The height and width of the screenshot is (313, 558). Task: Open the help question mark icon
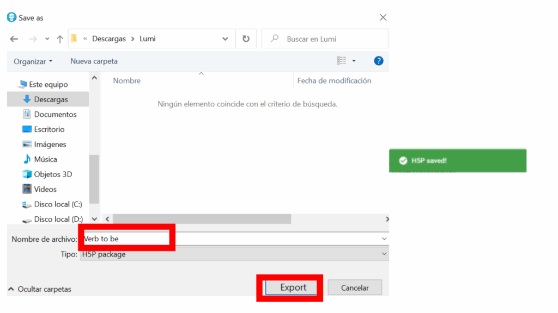(379, 61)
